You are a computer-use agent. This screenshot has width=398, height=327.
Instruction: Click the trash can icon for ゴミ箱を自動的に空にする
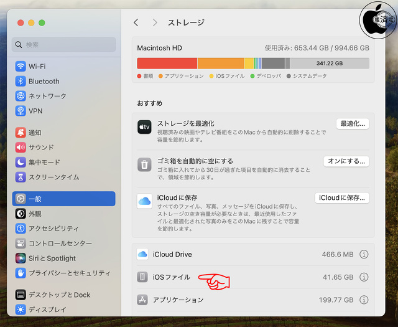point(144,164)
